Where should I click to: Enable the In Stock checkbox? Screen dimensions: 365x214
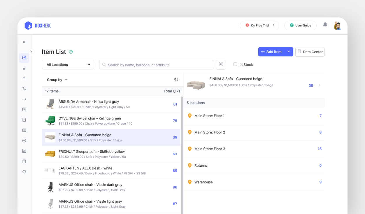tap(235, 65)
